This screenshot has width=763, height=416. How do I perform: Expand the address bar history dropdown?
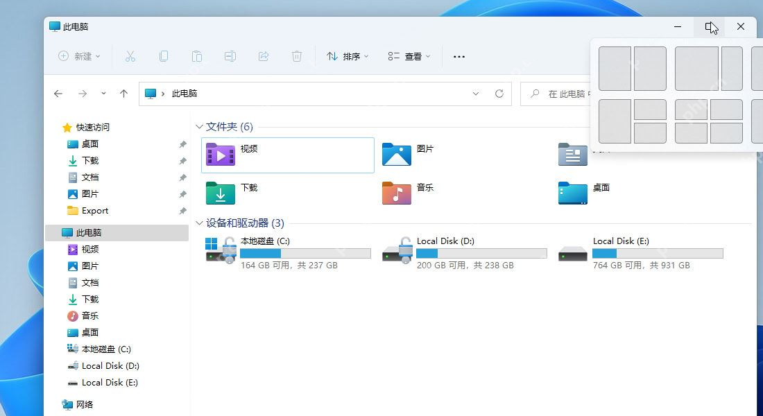[476, 94]
